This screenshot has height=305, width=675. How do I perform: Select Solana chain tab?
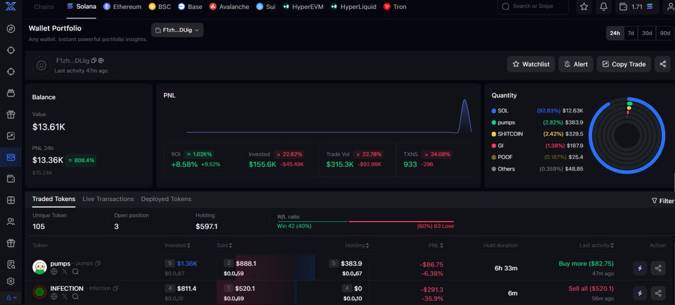pos(81,7)
